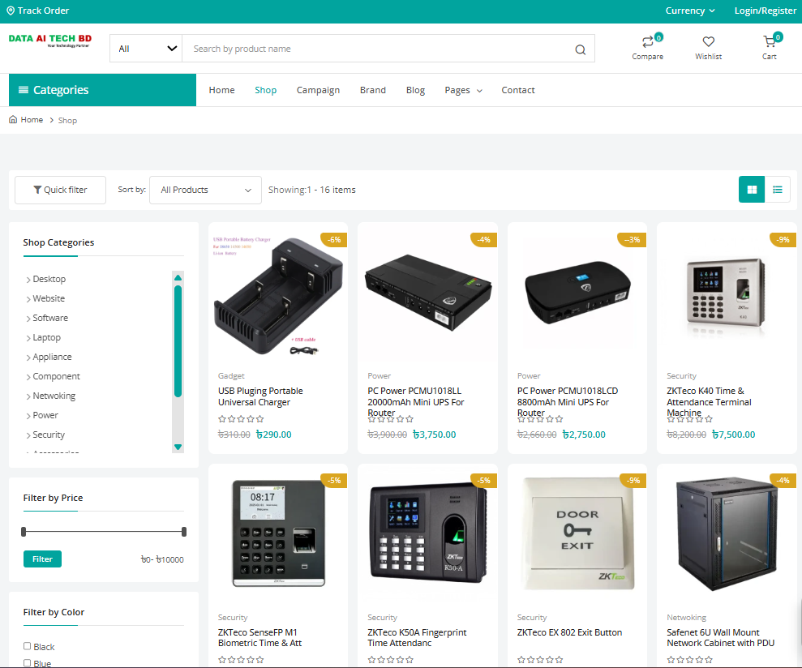The width and height of the screenshot is (802, 668).
Task: Click the Quick filter button
Action: (60, 190)
